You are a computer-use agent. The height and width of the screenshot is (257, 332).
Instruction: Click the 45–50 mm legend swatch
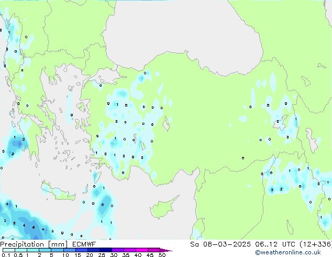(x=154, y=250)
